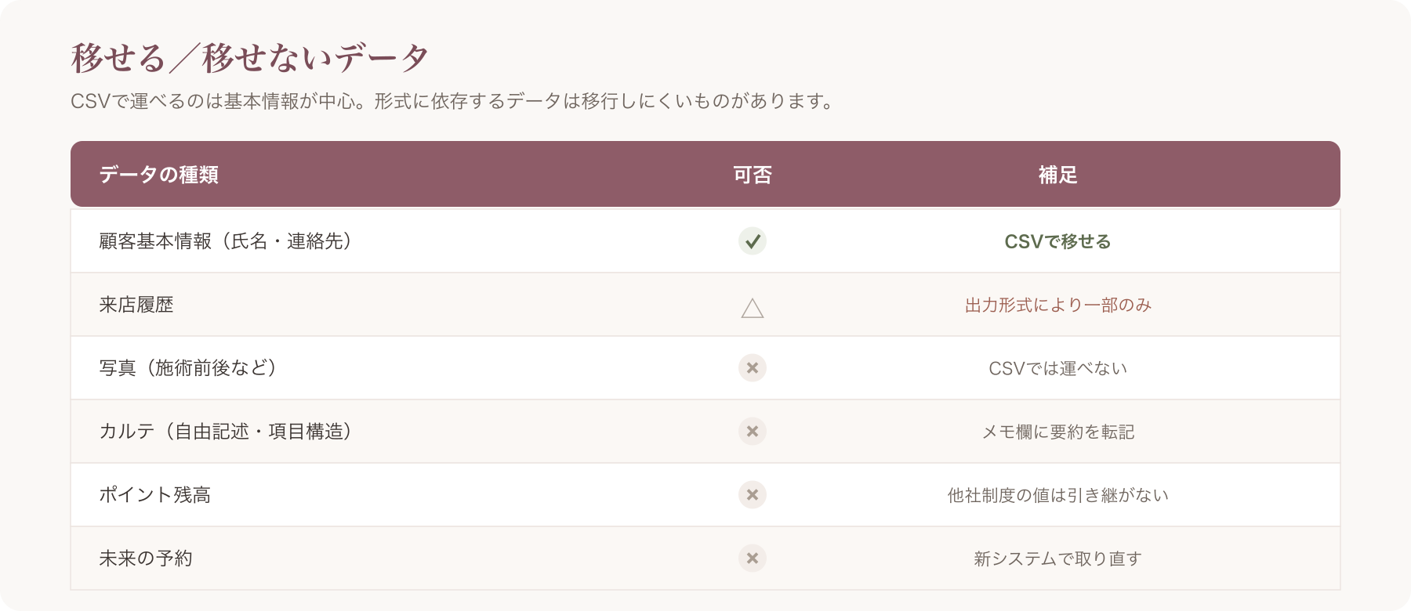Select the 可否 column header
Image resolution: width=1411 pixels, height=611 pixels.
(753, 175)
